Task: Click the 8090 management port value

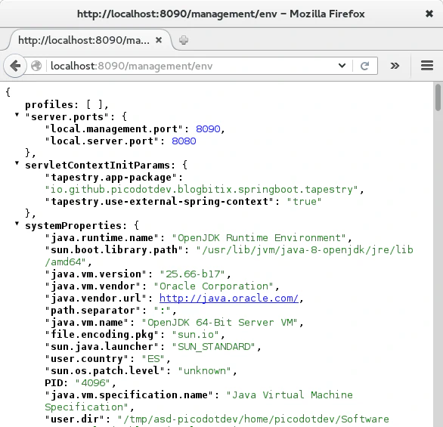Action: [x=208, y=129]
